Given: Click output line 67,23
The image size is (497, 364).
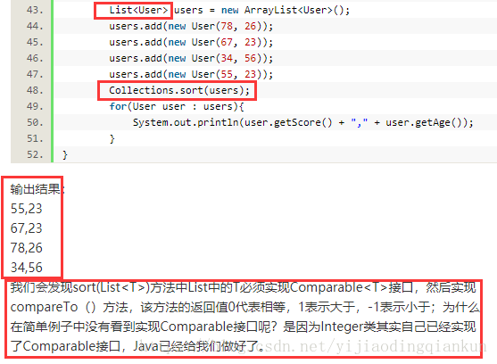Looking at the screenshot, I should click(x=26, y=228).
